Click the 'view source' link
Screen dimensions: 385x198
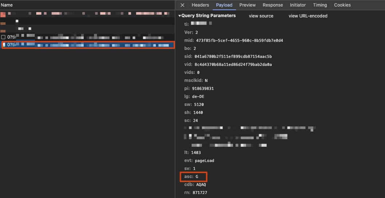(261, 16)
